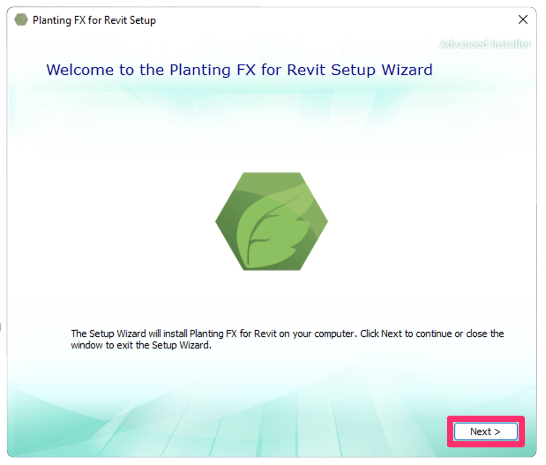Click the Planting FX title bar icon
The image size is (546, 465).
(21, 20)
